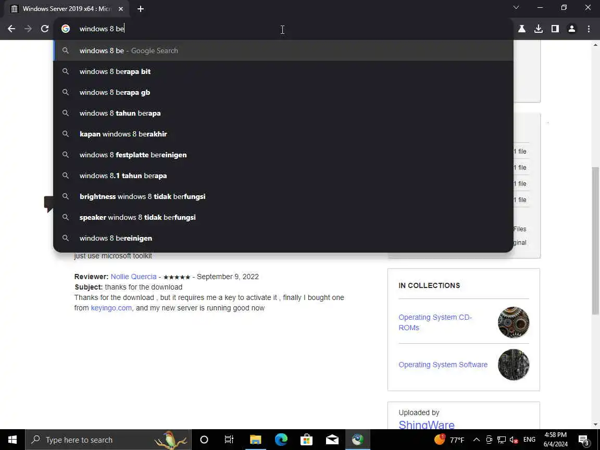Select 'brightness windows 8 tidak berfungsi' suggestion
600x450 pixels.
(283, 196)
